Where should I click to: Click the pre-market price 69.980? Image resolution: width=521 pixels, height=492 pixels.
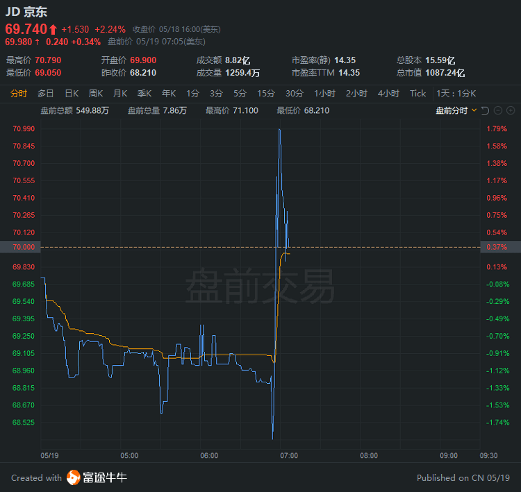(x=19, y=42)
